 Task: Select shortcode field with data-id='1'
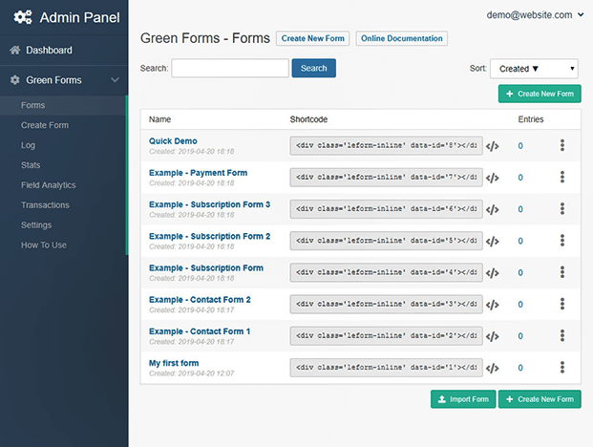(x=387, y=368)
